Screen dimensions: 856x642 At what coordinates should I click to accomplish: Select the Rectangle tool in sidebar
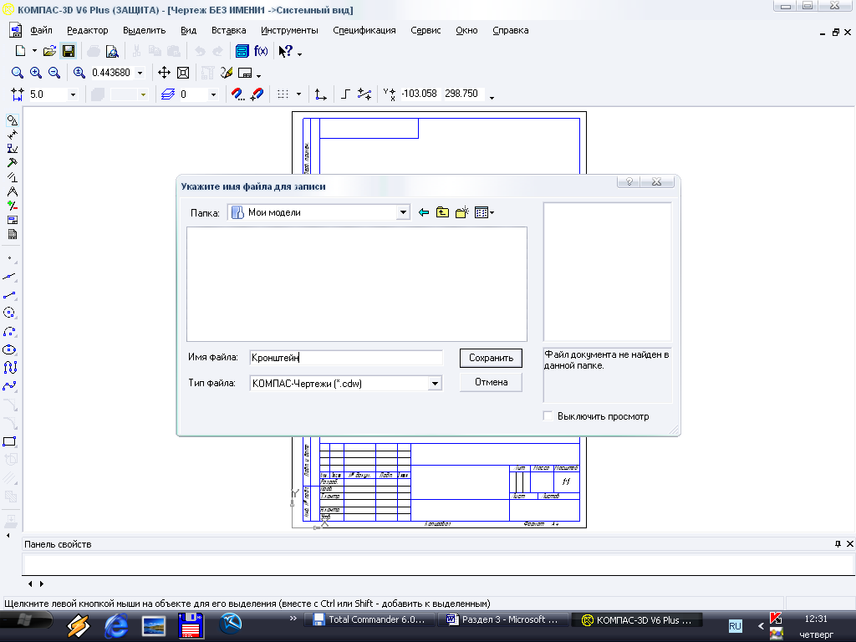(10, 441)
